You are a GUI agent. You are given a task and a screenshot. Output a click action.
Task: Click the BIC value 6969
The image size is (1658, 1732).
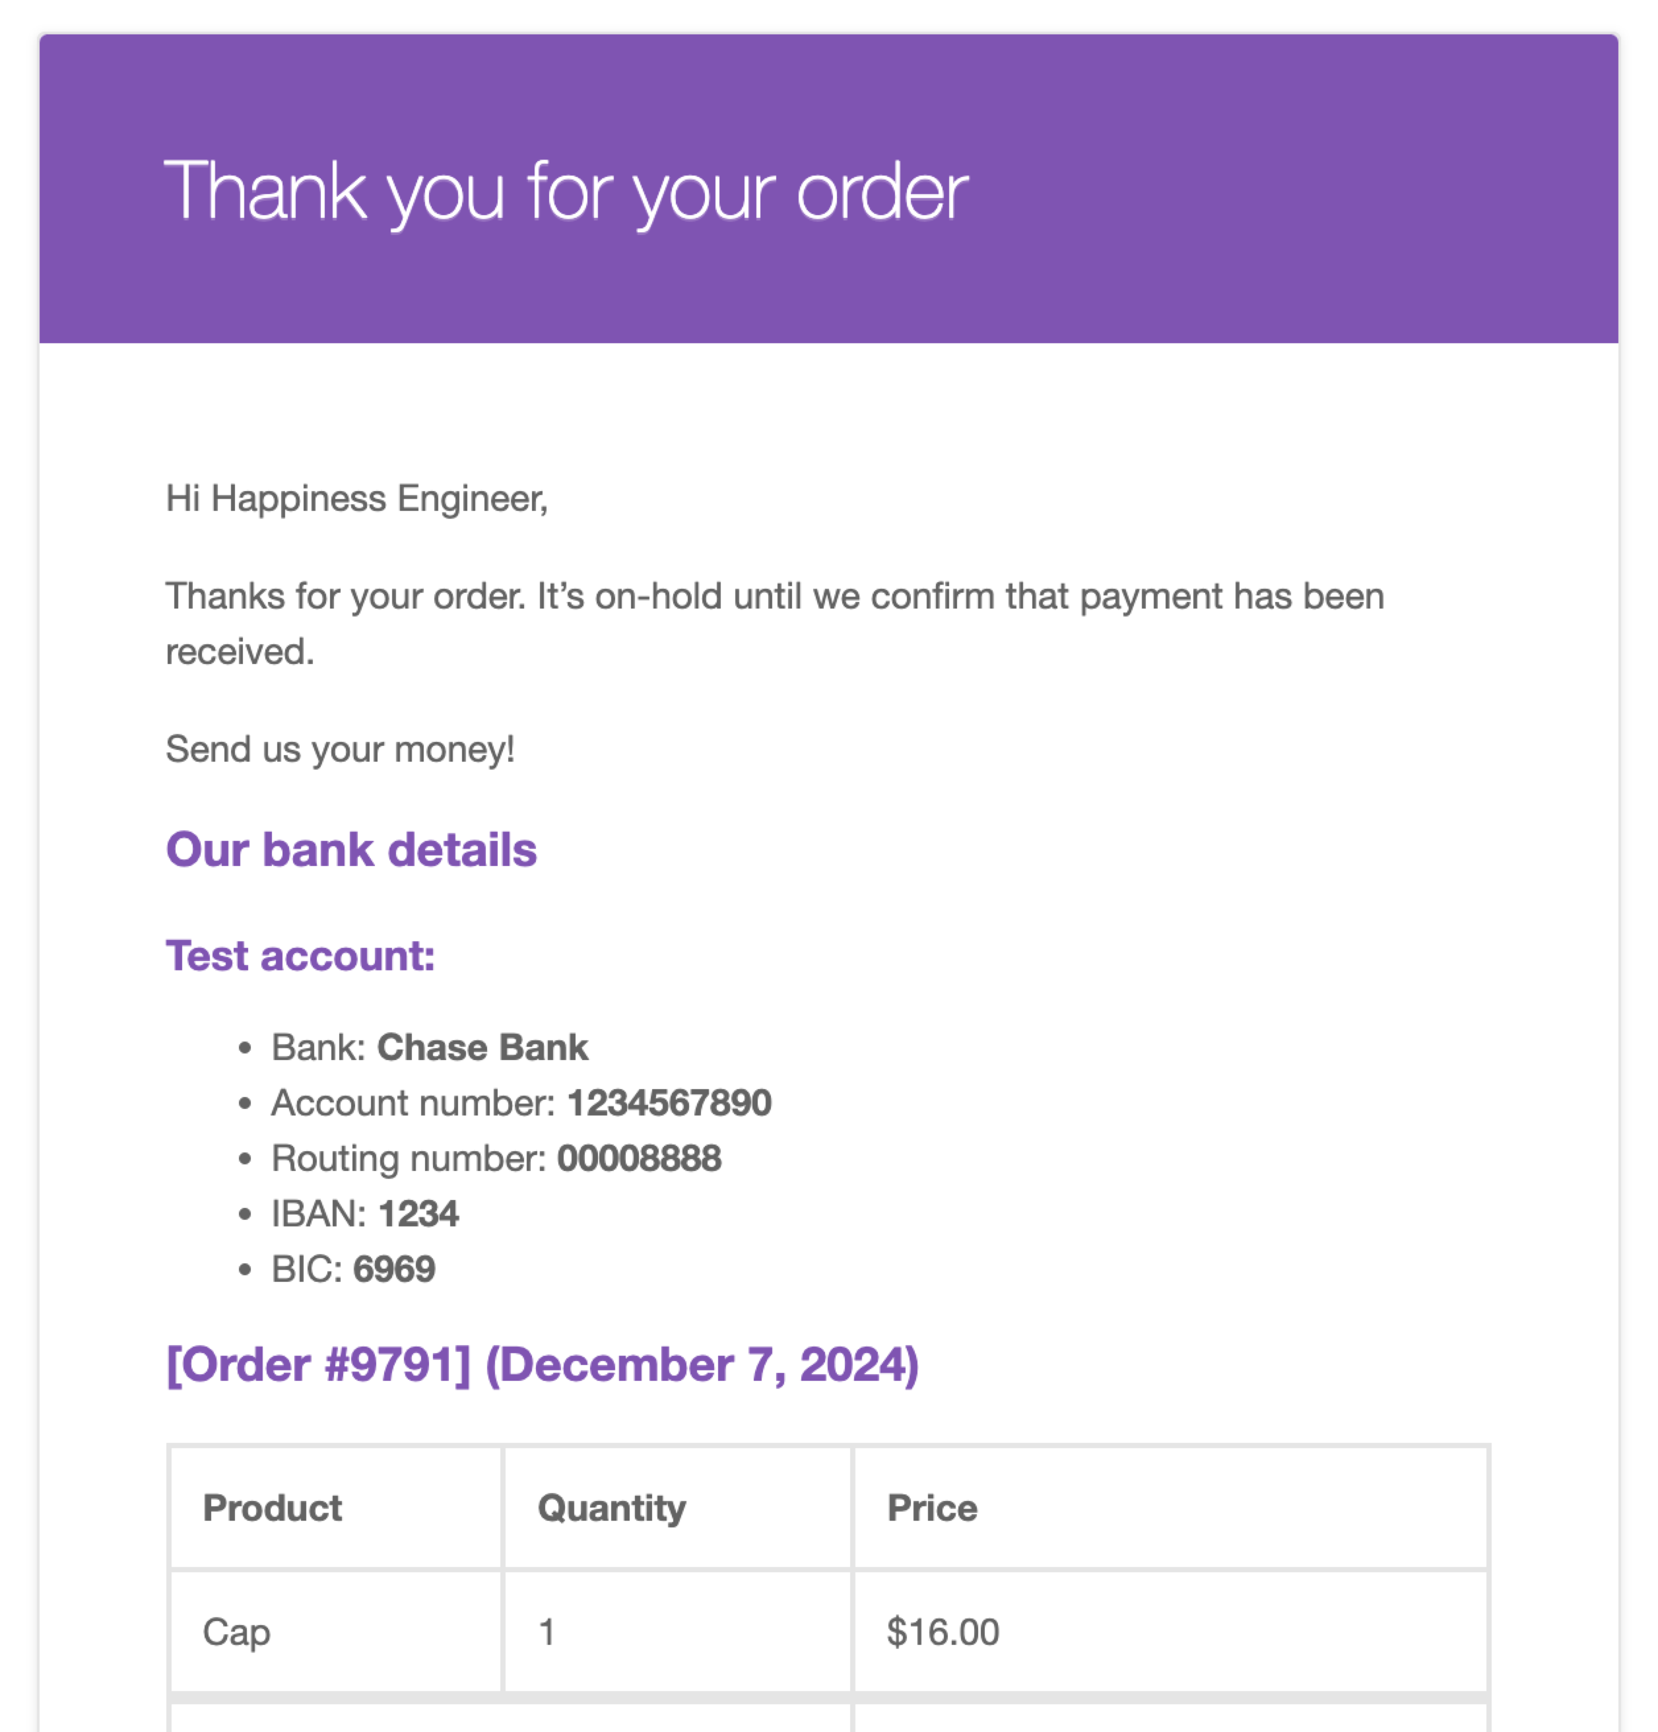[x=394, y=1270]
